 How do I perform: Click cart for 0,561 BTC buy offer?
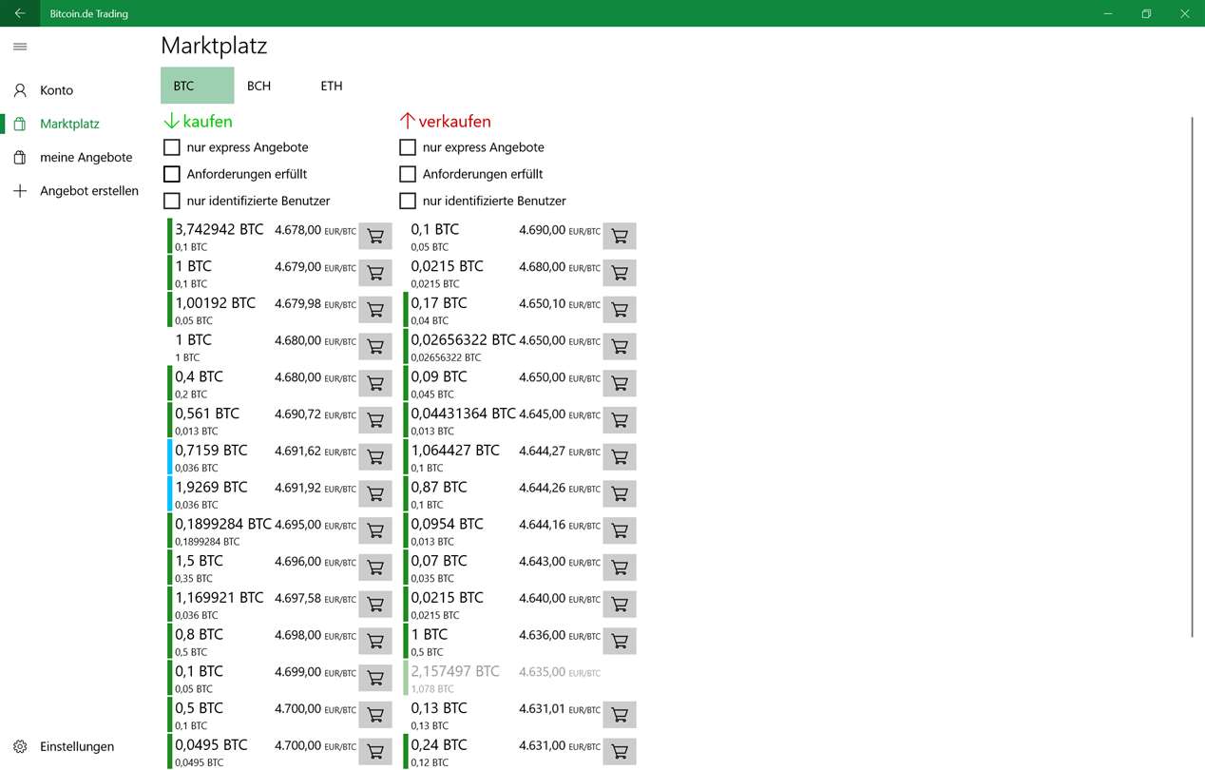tap(375, 420)
